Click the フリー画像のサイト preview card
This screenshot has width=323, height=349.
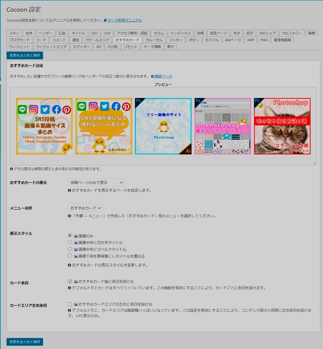(163, 126)
